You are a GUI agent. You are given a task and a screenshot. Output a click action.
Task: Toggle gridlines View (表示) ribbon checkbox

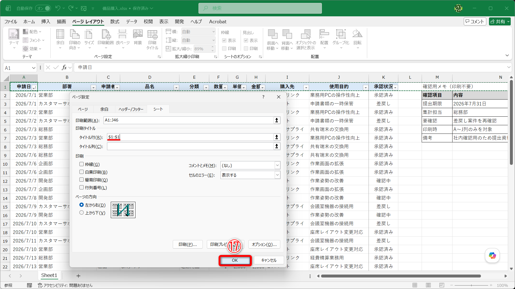tap(224, 40)
